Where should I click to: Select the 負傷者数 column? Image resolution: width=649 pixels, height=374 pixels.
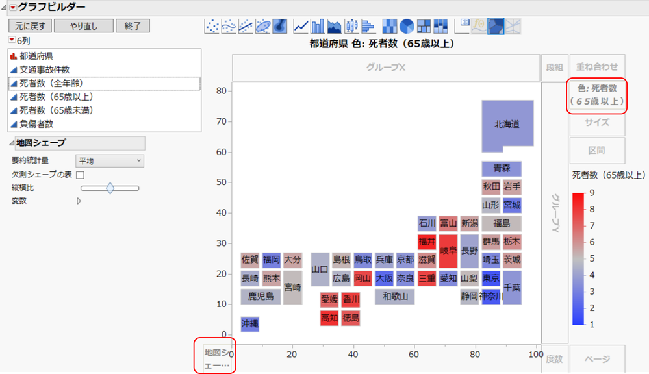(x=105, y=124)
